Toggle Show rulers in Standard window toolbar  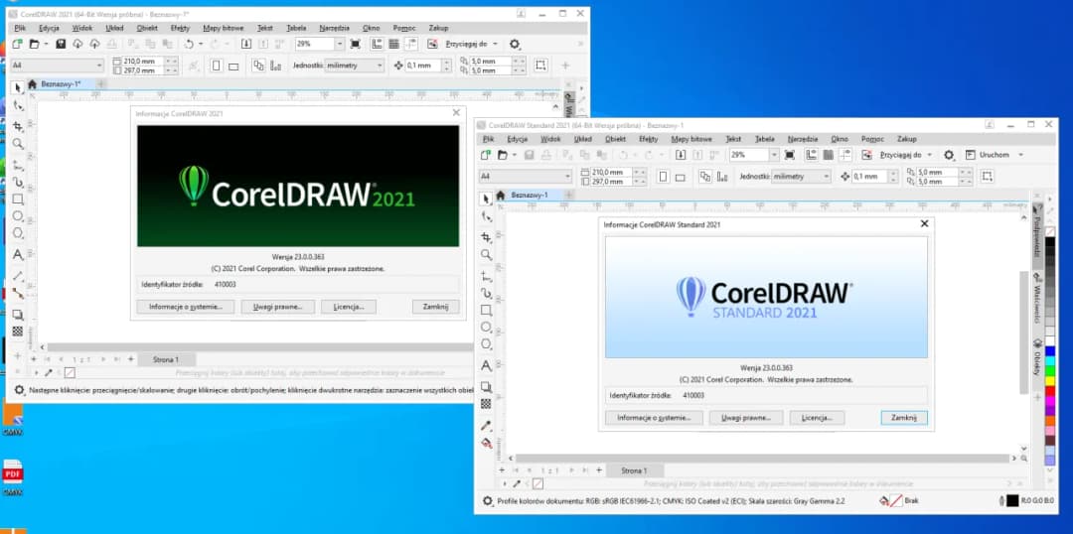pyautogui.click(x=811, y=155)
